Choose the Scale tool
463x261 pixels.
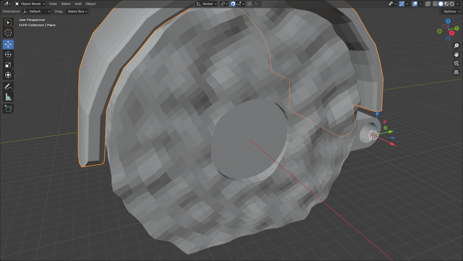coord(8,65)
